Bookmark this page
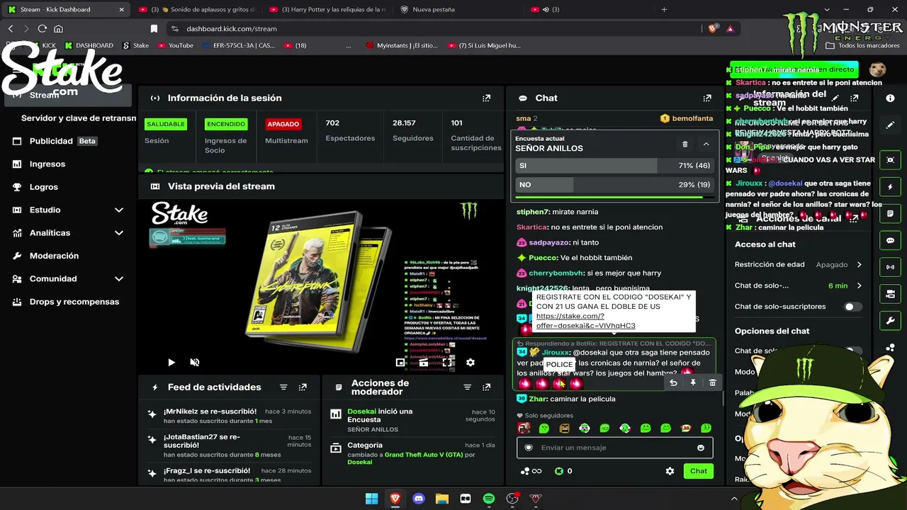 click(x=154, y=29)
